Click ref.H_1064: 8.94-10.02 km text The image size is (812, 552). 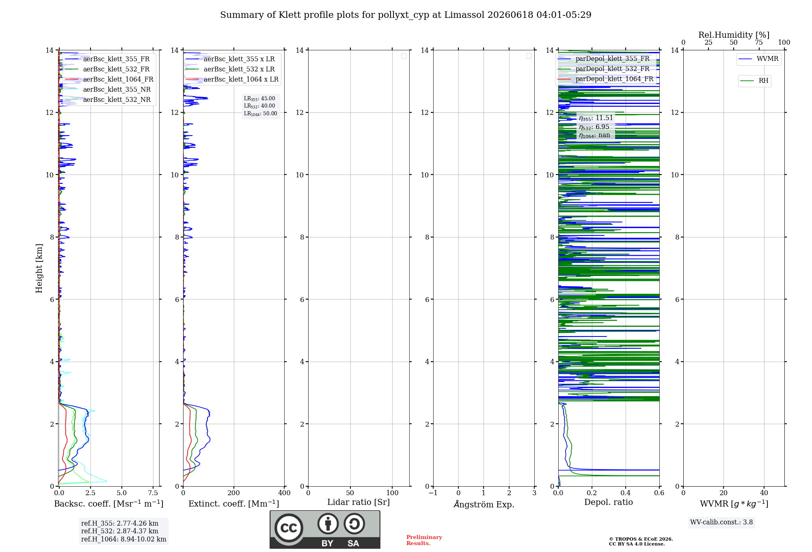click(124, 539)
